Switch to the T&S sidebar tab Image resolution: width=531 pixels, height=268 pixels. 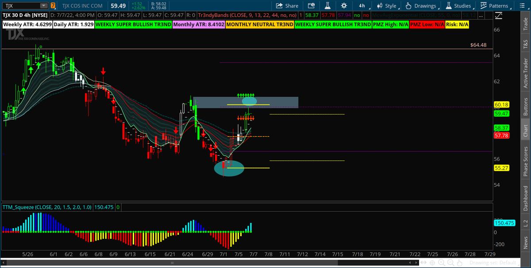tap(525, 44)
